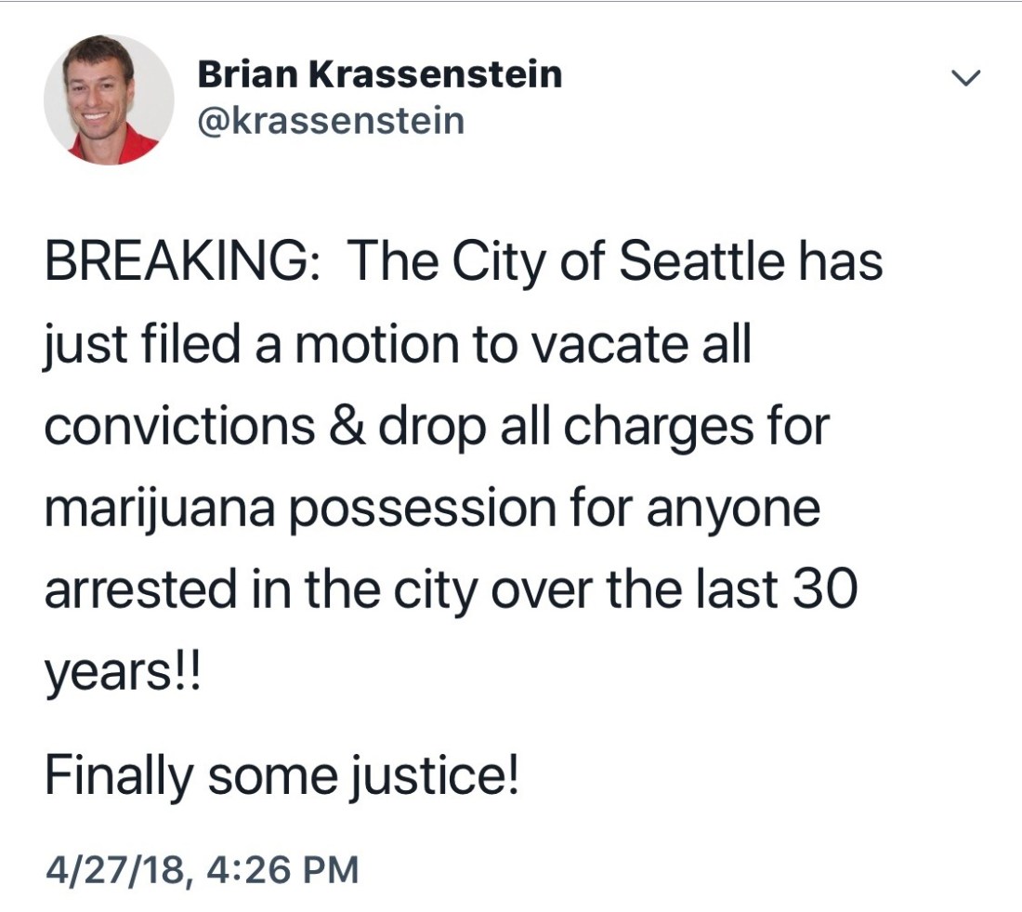The height and width of the screenshot is (912, 1022).
Task: Open the Brian Krassenstein display name
Action: pos(379,74)
